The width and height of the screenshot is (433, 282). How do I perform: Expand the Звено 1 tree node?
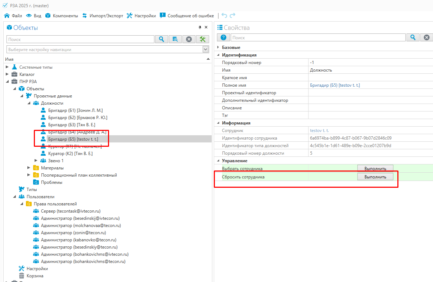36,160
